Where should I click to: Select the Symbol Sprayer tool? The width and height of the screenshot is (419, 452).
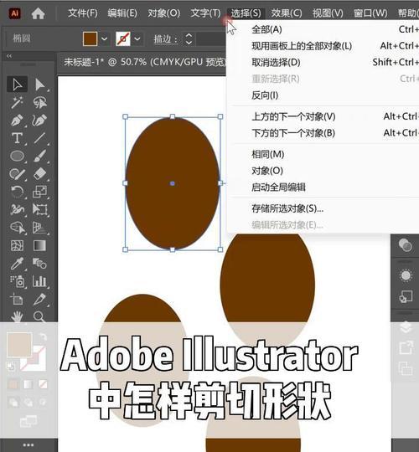[x=17, y=281]
